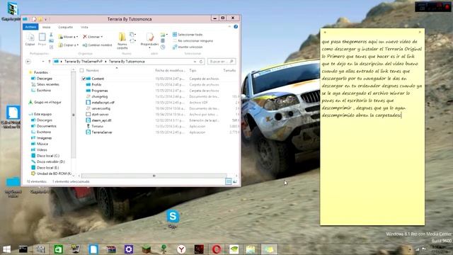The width and height of the screenshot is (453, 255).
Task: Click the Cut scissors icon in the ribbon
Action: [x=51, y=35]
